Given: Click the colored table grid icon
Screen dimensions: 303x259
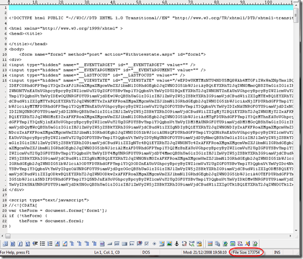Looking at the screenshot, I should click(210, 244).
